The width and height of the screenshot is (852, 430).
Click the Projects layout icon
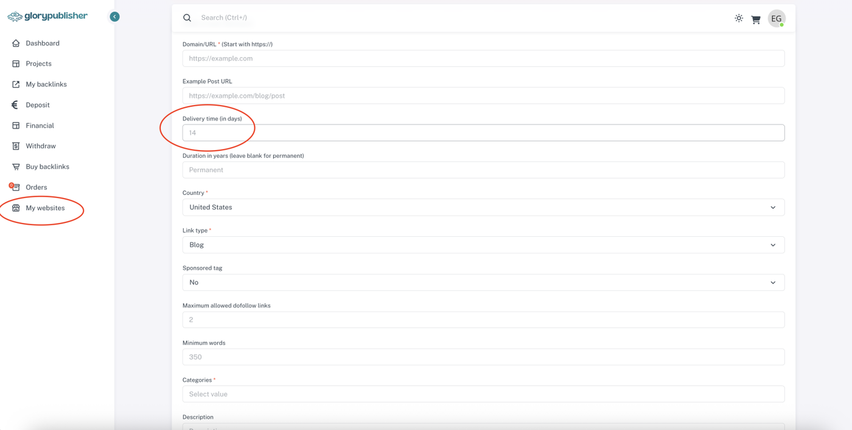coord(16,64)
